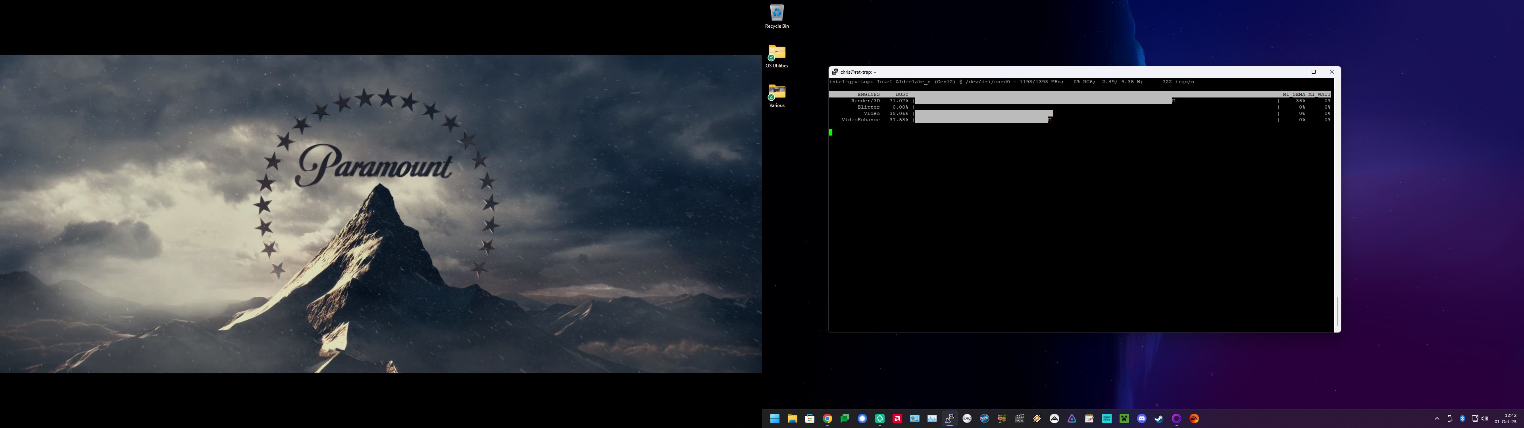Click the safely remove hardware USB icon
1524x428 pixels.
1449,418
